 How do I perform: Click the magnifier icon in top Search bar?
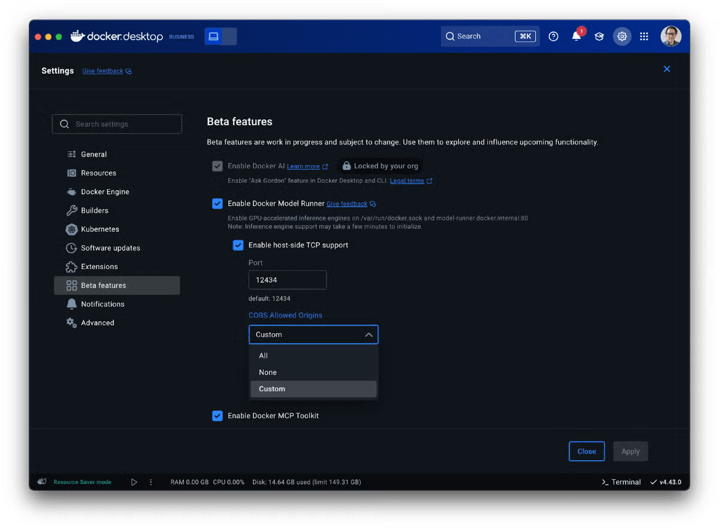pyautogui.click(x=450, y=37)
